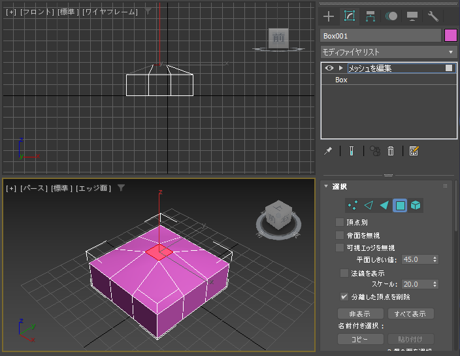Select Face sub-object level icon
Screen dimensions: 460x356
pos(384,205)
